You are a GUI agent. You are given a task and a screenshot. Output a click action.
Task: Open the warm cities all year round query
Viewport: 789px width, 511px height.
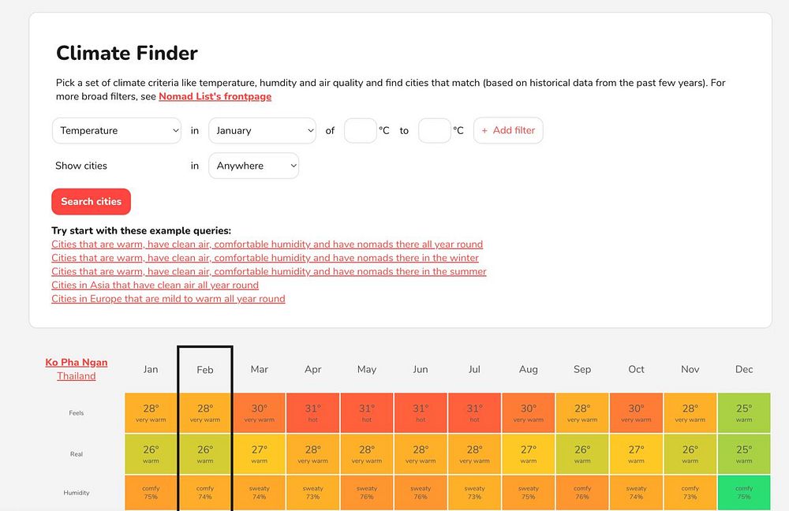[x=267, y=244]
